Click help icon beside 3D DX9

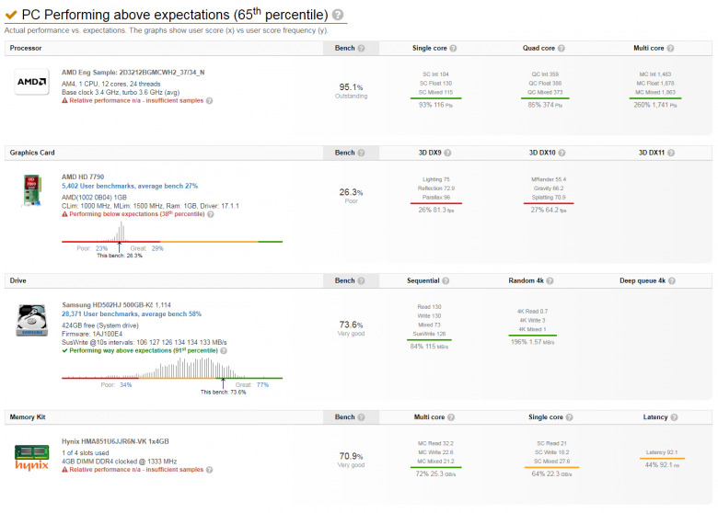[x=447, y=153]
